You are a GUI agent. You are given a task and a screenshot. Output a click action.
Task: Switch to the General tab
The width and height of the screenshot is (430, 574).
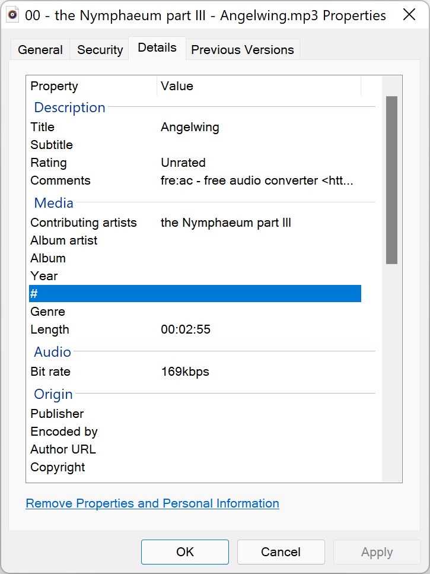click(40, 50)
